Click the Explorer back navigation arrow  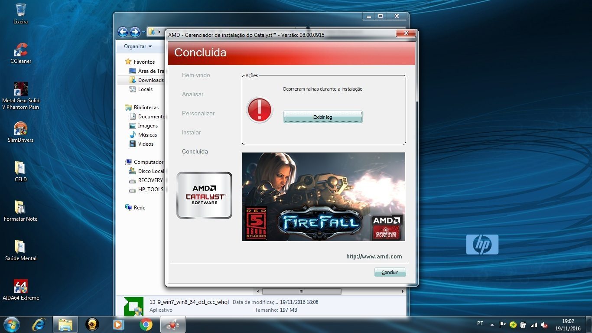click(x=123, y=32)
